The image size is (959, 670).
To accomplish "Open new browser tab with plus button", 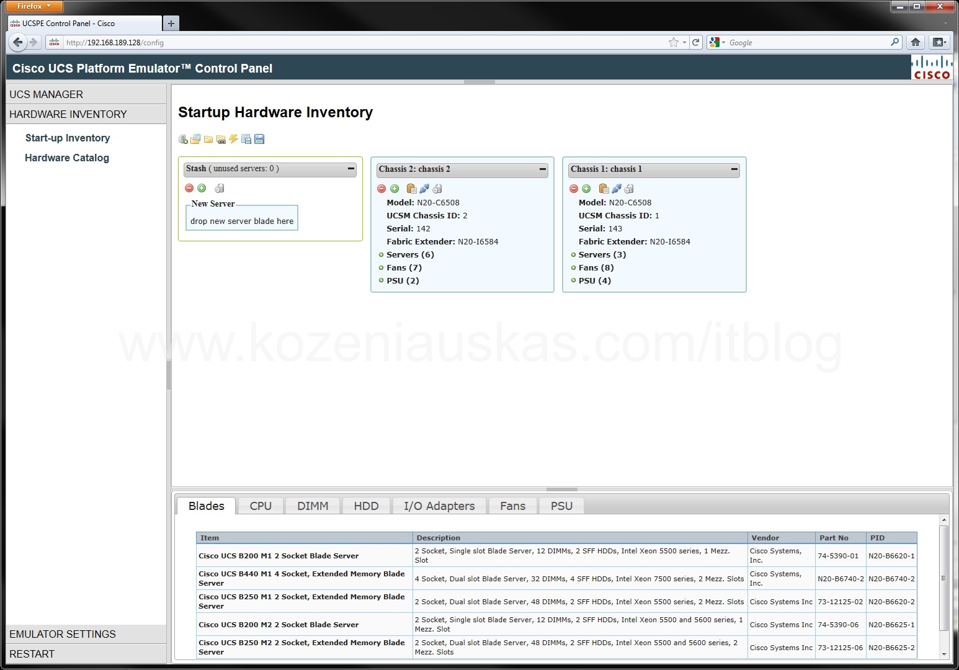I will (x=171, y=24).
